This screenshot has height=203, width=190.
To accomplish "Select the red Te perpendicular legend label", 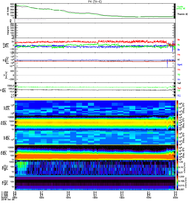I will 179,88.
